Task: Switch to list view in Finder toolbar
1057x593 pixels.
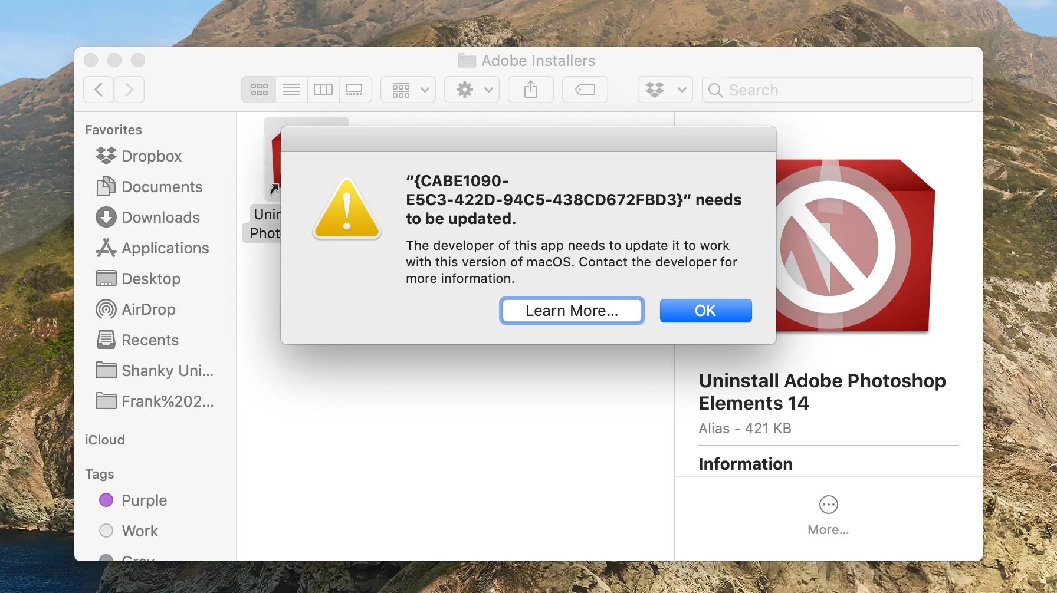Action: click(x=291, y=90)
